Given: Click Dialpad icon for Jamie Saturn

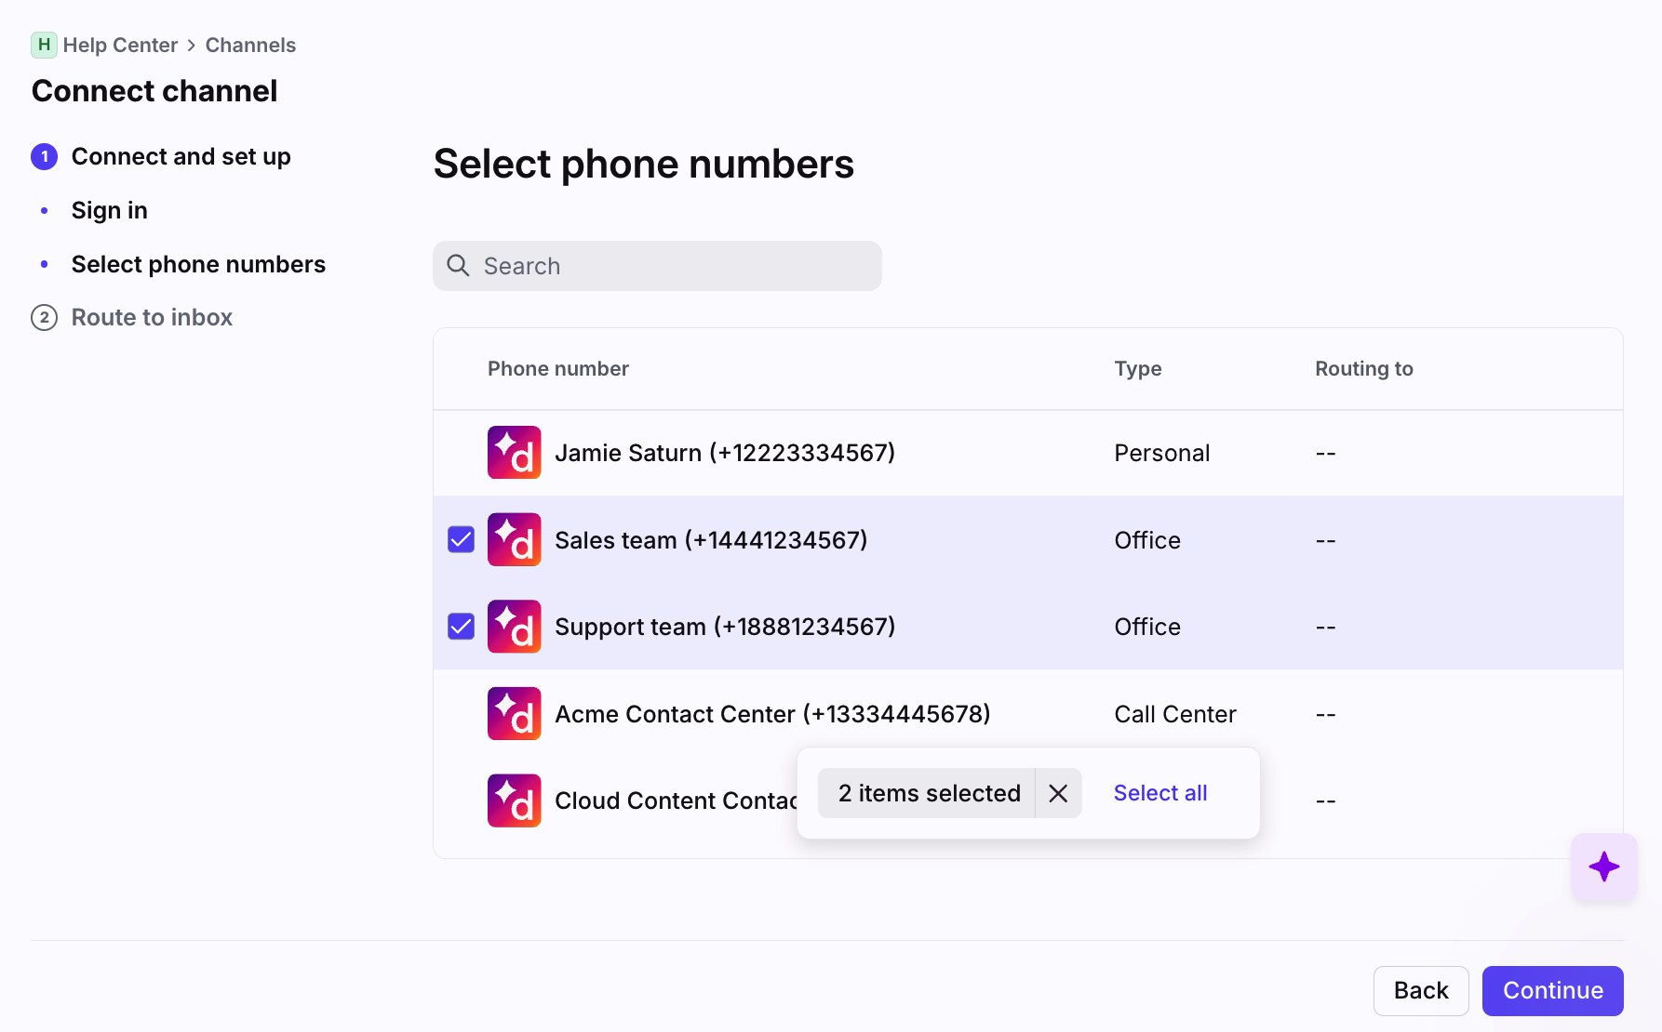Looking at the screenshot, I should click(x=514, y=453).
